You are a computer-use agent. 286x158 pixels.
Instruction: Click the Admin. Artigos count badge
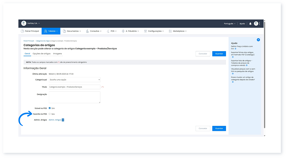pyautogui.click(x=63, y=120)
